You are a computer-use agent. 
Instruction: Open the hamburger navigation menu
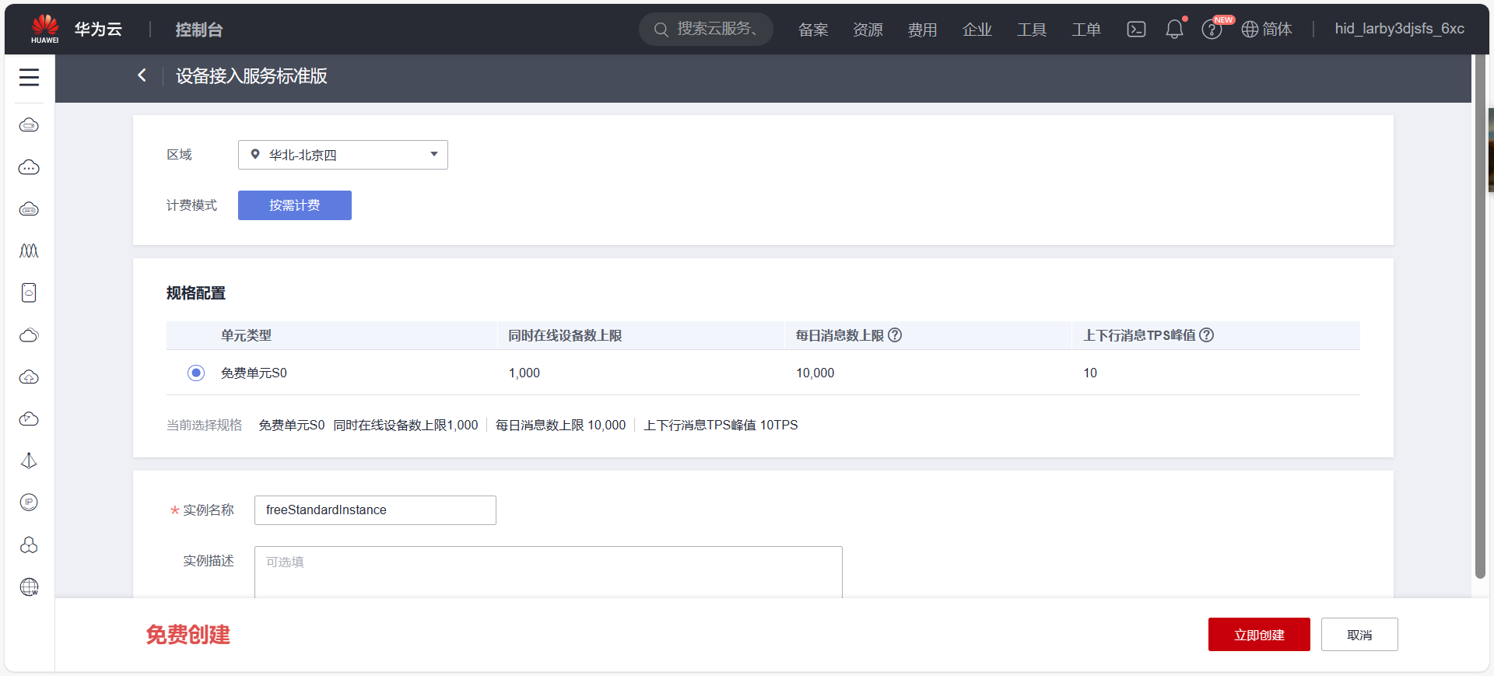point(29,77)
